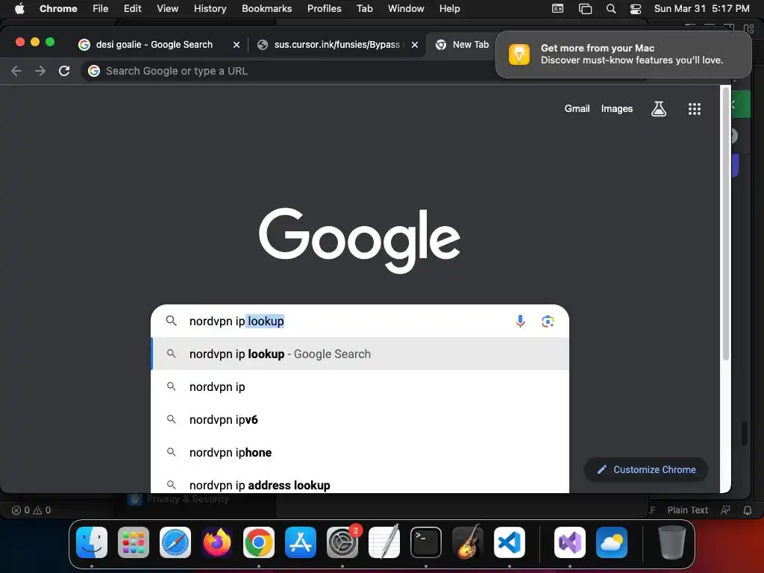
Task: Open the View menu
Action: 167,9
